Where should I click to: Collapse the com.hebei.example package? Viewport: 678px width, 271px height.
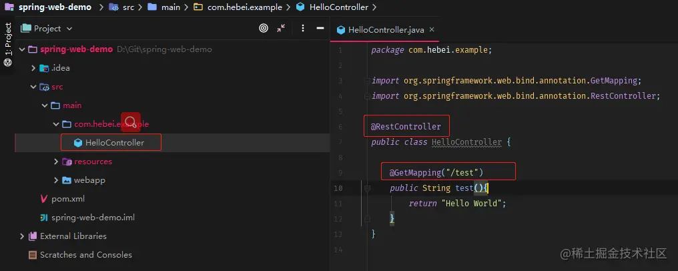click(x=56, y=124)
